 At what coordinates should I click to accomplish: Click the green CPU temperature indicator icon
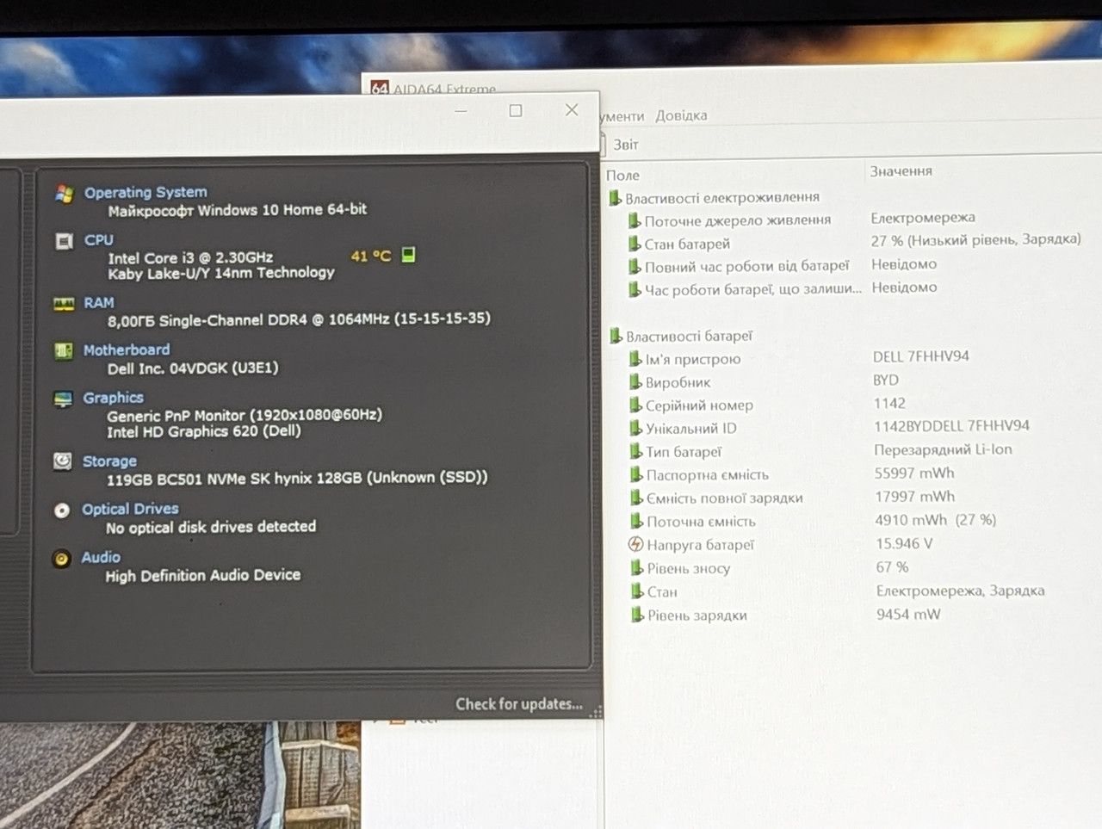pos(409,254)
